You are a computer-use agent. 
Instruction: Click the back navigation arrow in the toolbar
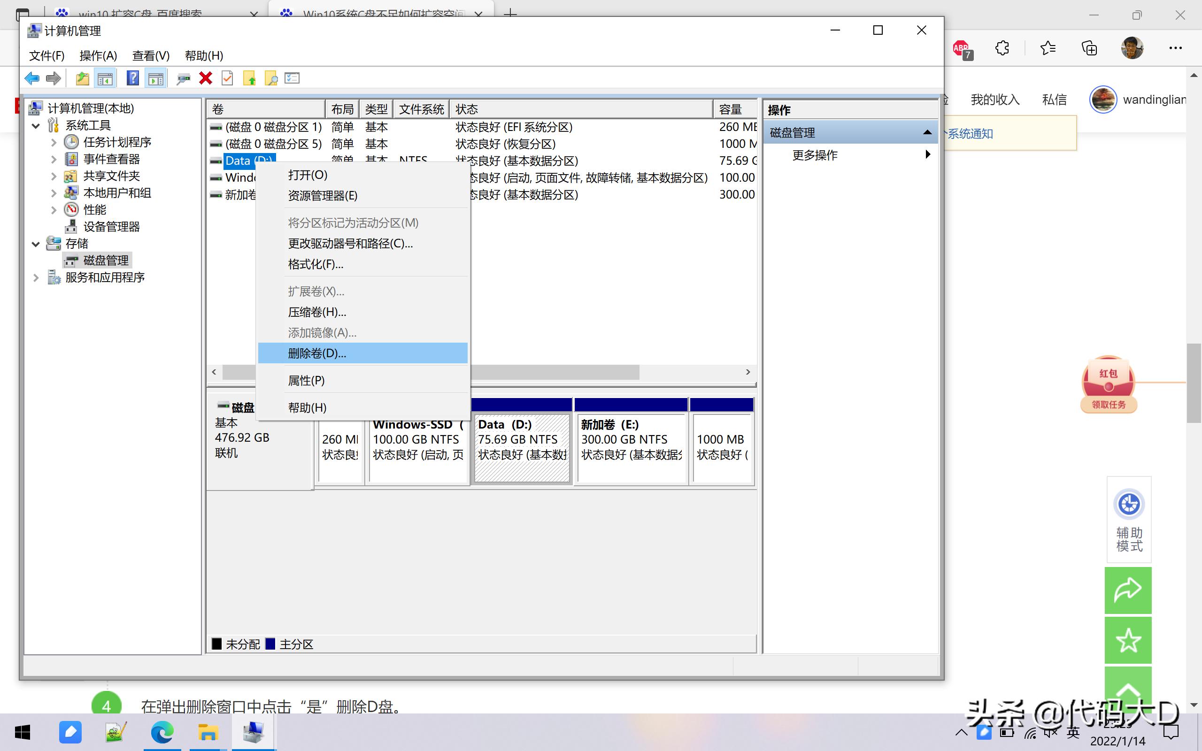[x=32, y=78]
